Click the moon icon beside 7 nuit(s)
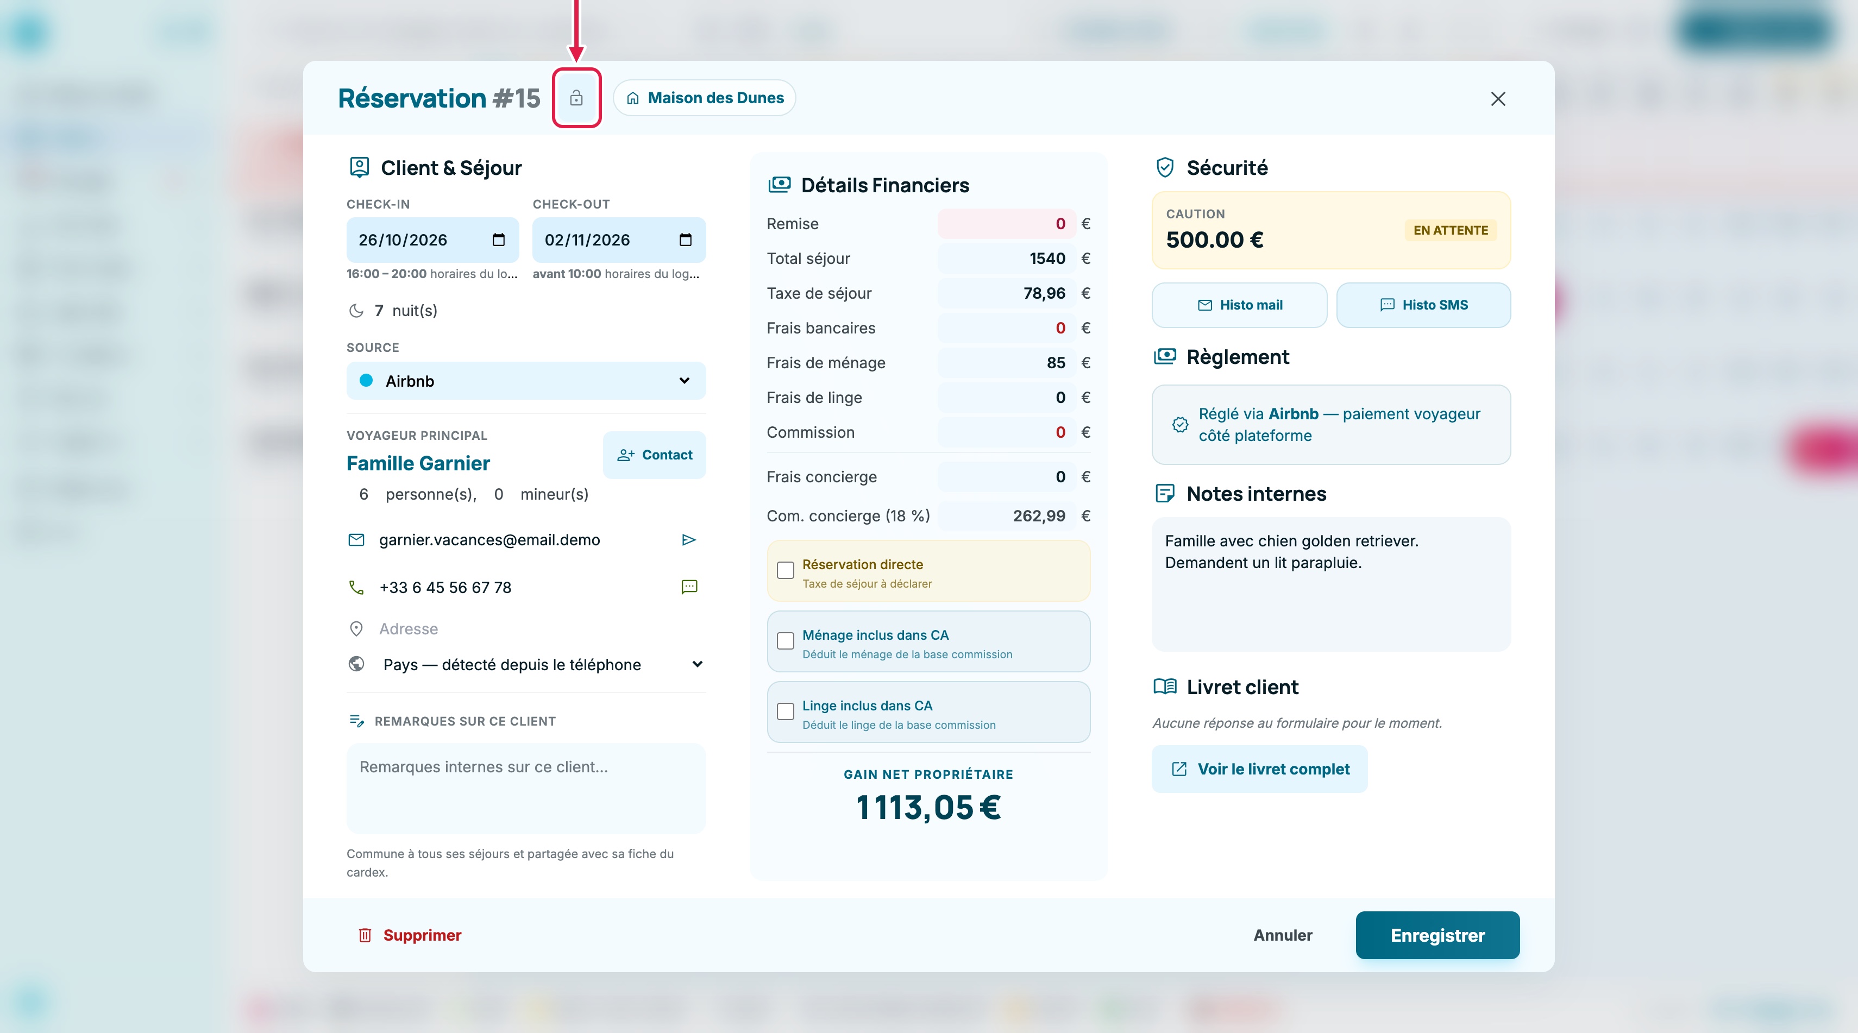This screenshot has width=1858, height=1033. [x=356, y=311]
